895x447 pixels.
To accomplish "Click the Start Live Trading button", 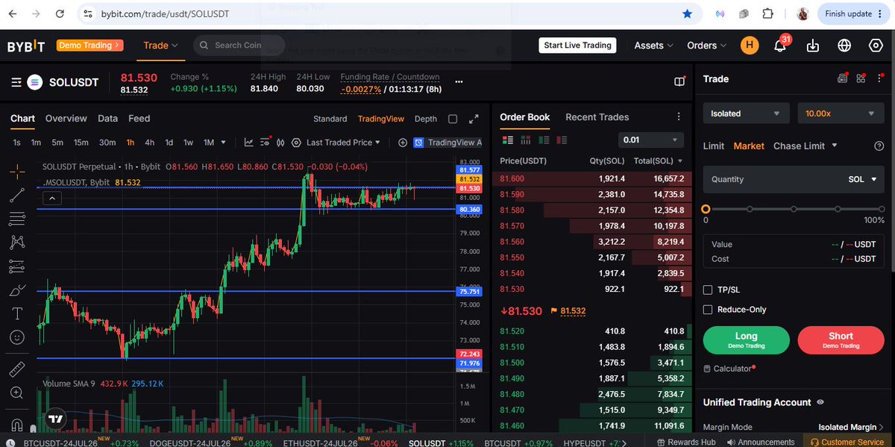I will [x=578, y=46].
